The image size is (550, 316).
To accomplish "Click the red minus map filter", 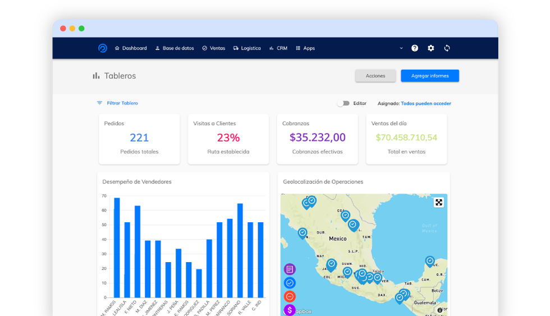I will coord(290,296).
